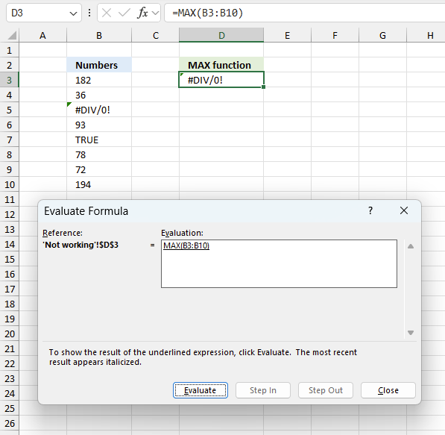Screen dimensions: 445x435
Task: Click the Evaluation formula text box
Action: tap(279, 263)
